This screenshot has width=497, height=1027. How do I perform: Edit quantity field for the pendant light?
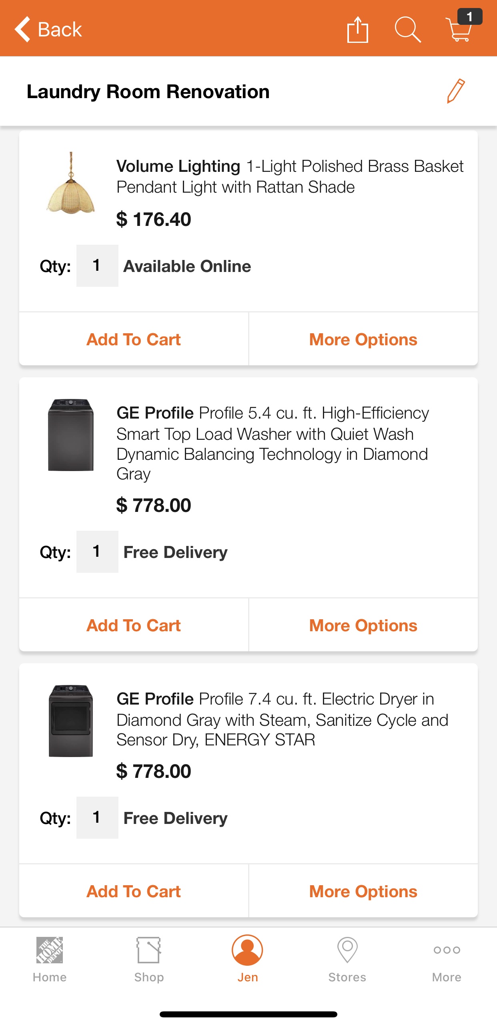[x=97, y=266]
